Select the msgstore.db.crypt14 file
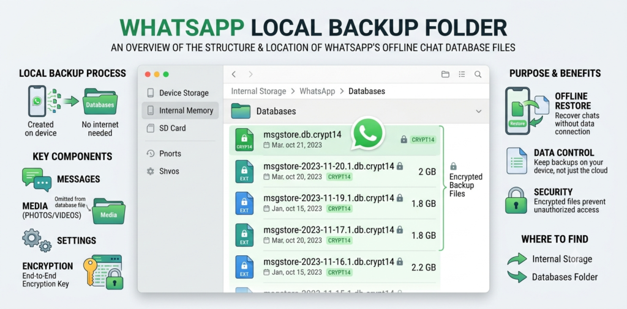The image size is (627, 309). pos(334,140)
